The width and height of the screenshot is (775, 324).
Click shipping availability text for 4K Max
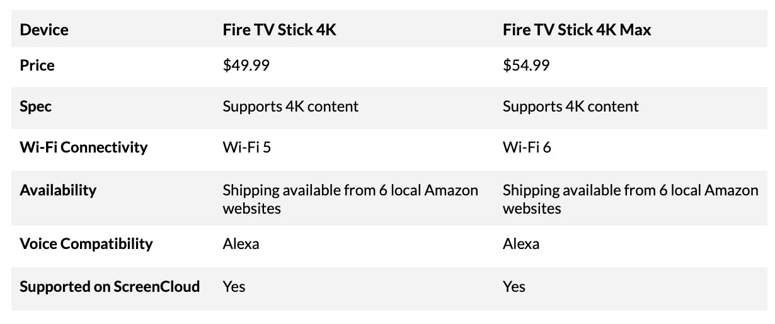click(631, 199)
